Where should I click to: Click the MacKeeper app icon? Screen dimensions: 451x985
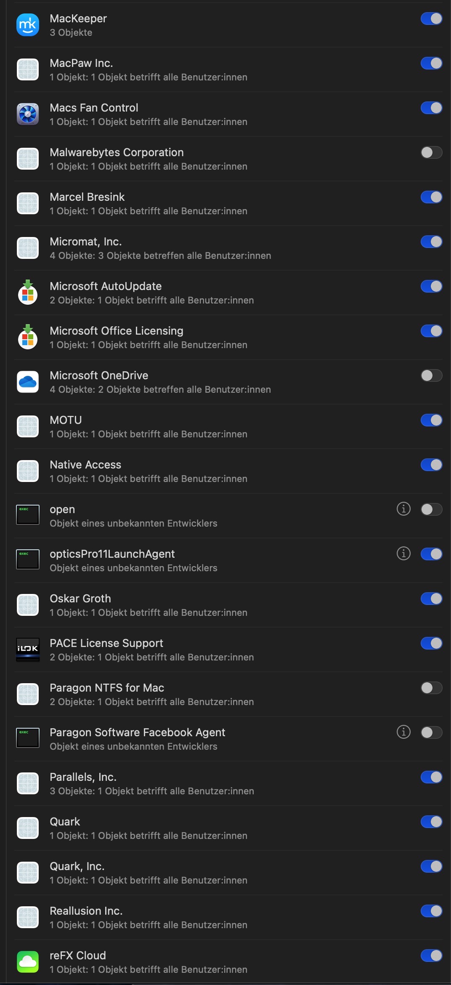click(28, 25)
